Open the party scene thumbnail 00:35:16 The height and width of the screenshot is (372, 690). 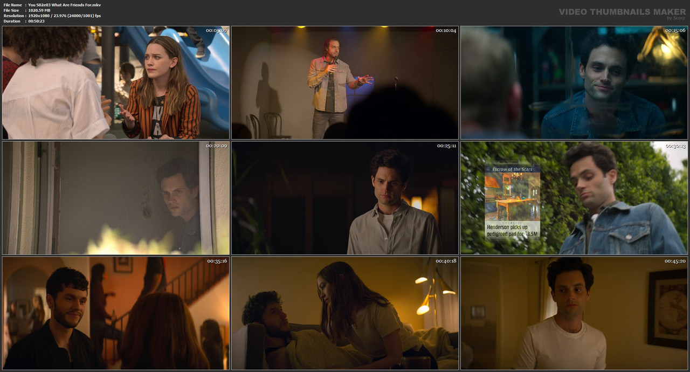coord(116,313)
